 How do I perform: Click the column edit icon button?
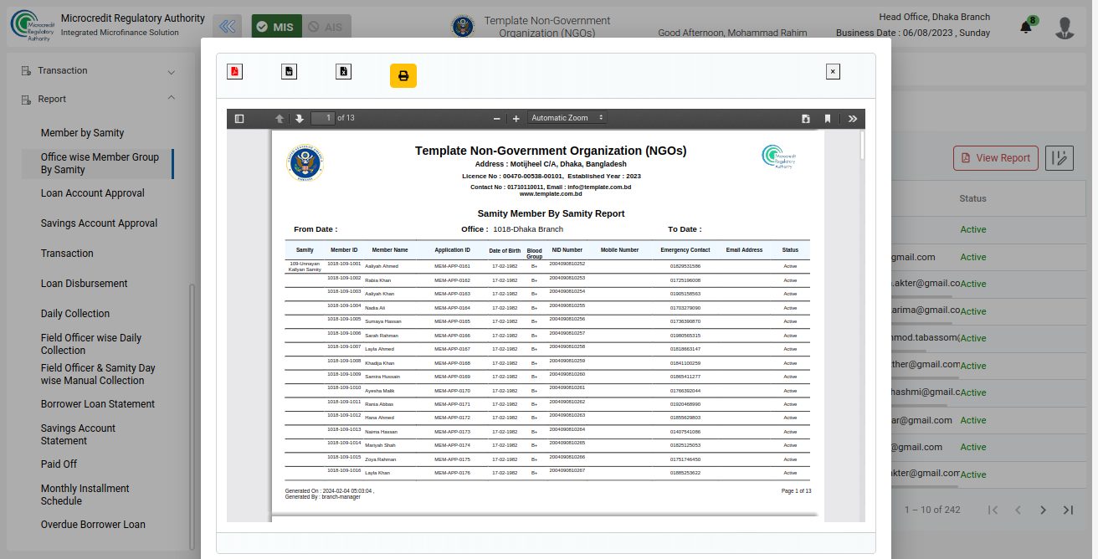coord(1060,158)
